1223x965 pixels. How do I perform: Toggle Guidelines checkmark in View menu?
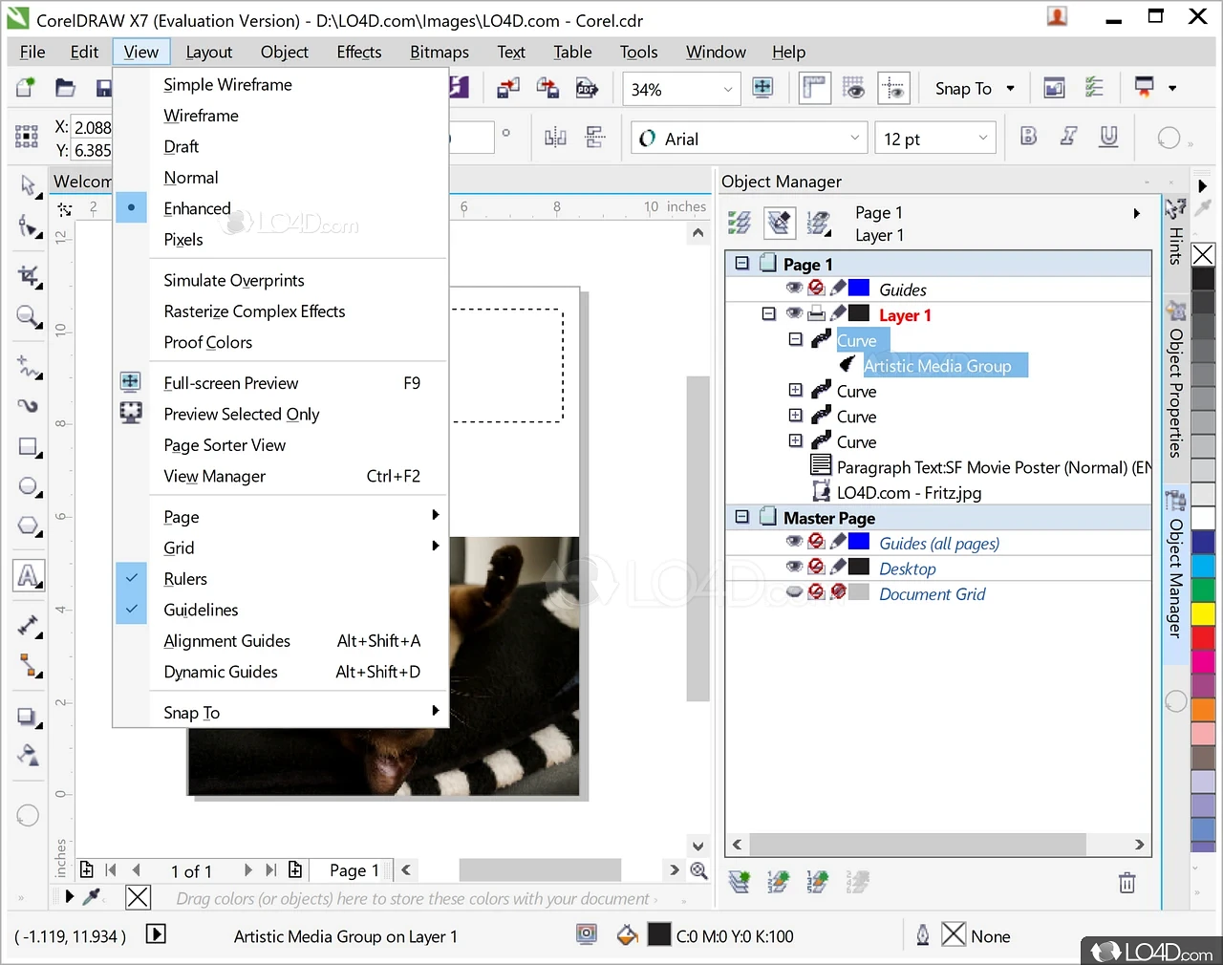coord(132,609)
